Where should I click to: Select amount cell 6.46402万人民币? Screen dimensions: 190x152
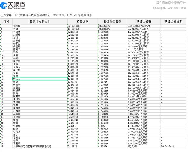point(144,96)
